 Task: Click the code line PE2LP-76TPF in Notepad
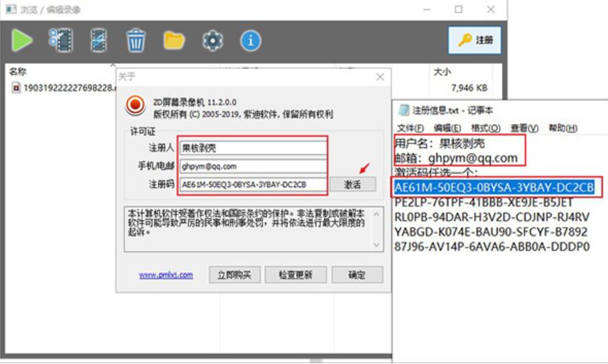483,203
